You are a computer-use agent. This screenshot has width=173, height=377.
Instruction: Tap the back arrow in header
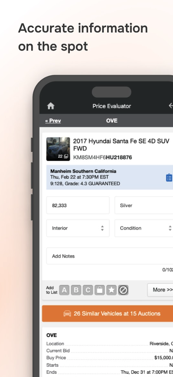click(x=171, y=105)
